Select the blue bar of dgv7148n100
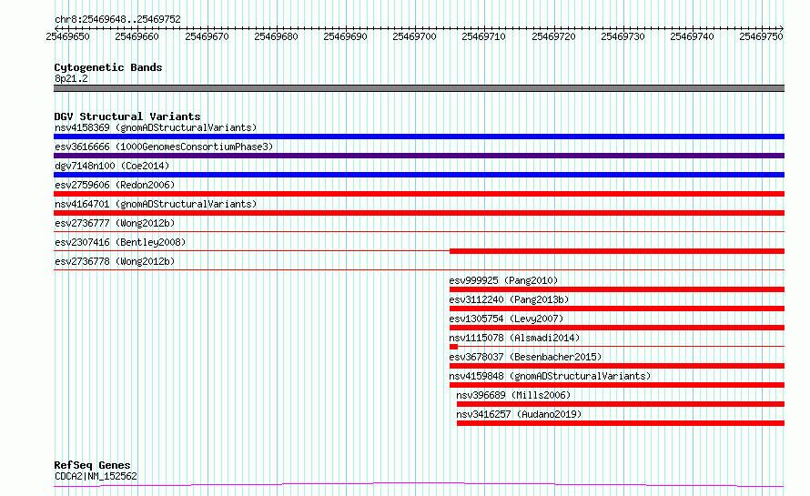 419,175
